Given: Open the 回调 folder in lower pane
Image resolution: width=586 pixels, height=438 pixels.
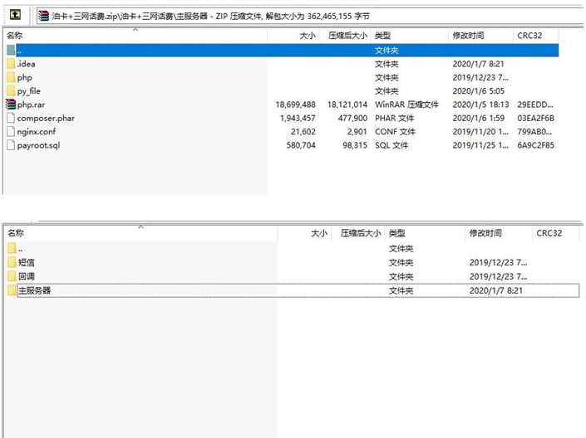Looking at the screenshot, I should coord(26,276).
